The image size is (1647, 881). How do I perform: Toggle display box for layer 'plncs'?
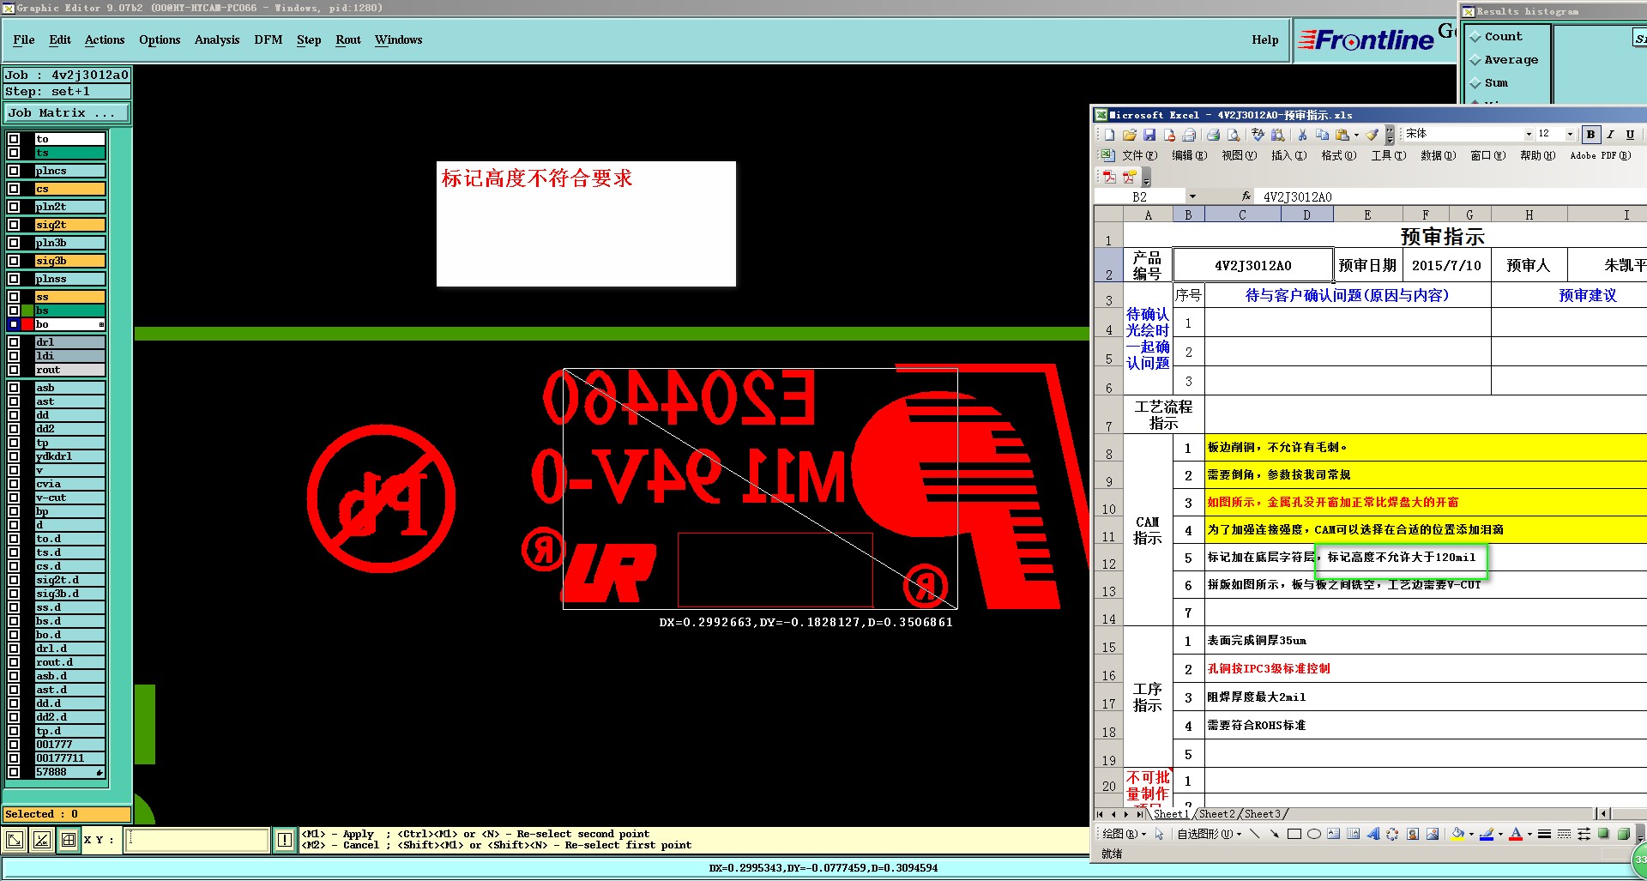(14, 171)
